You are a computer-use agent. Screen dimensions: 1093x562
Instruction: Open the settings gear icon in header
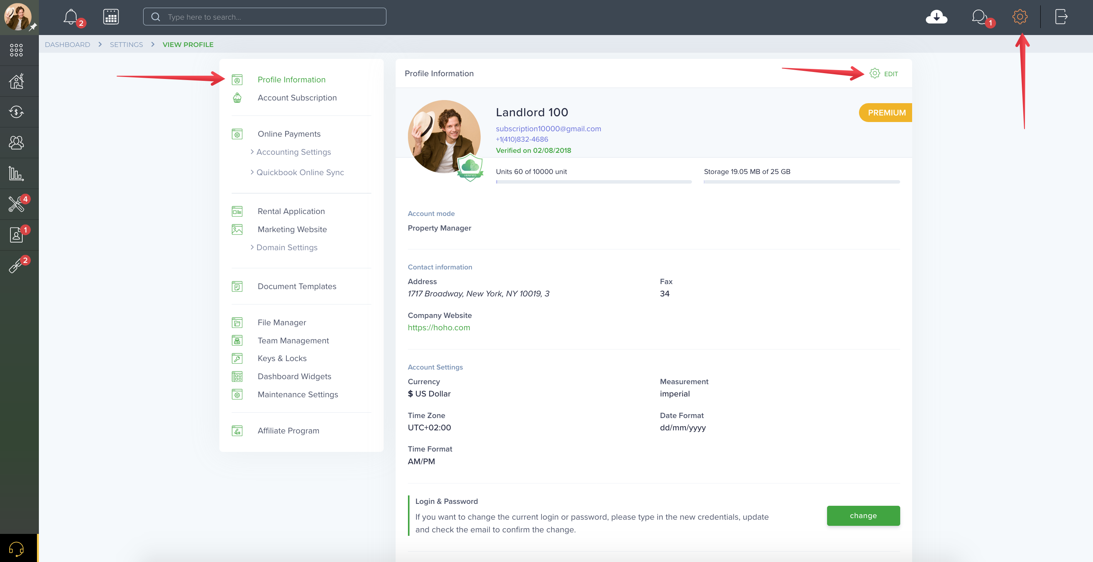coord(1019,17)
